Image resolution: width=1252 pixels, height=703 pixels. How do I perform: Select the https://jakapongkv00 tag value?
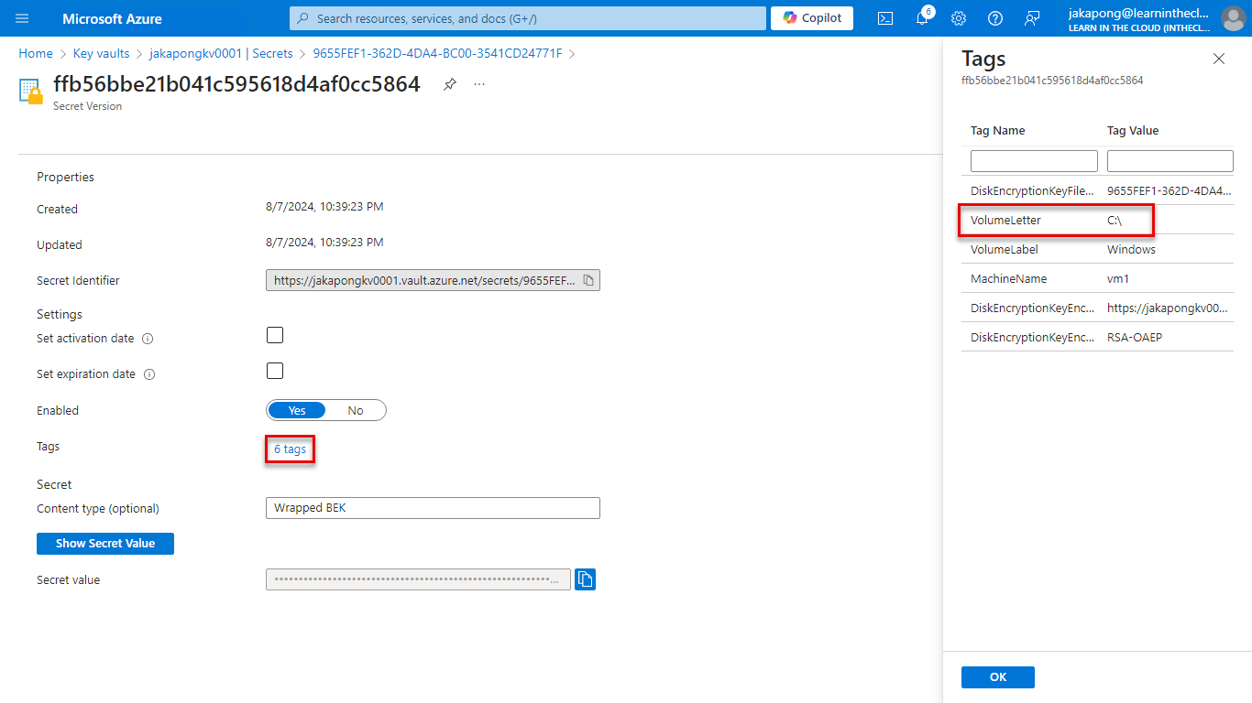coord(1168,308)
